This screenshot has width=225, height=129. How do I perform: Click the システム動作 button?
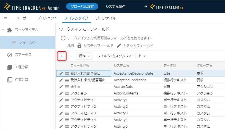[115, 6]
